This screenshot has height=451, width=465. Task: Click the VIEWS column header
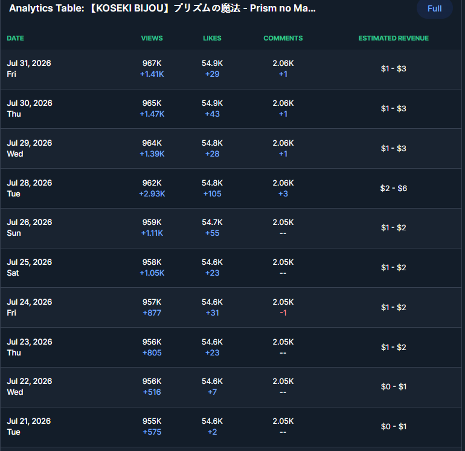click(152, 38)
